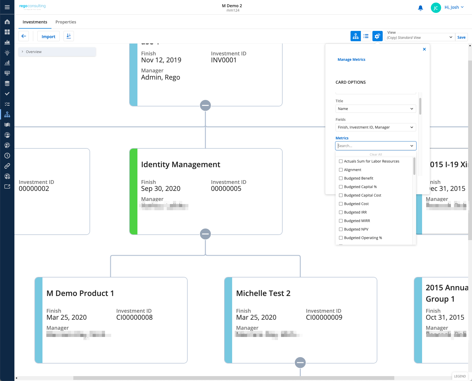Screen dimensions: 472x381
Task: Save the current view
Action: (x=461, y=37)
